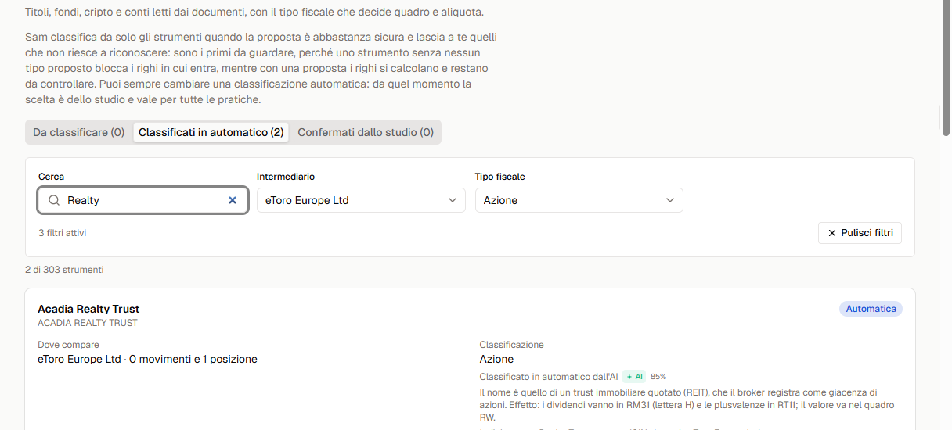Click '3 filtri attivi' text

(x=63, y=233)
